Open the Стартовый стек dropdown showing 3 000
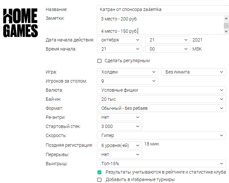The height and width of the screenshot is (183, 229). click(x=120, y=126)
